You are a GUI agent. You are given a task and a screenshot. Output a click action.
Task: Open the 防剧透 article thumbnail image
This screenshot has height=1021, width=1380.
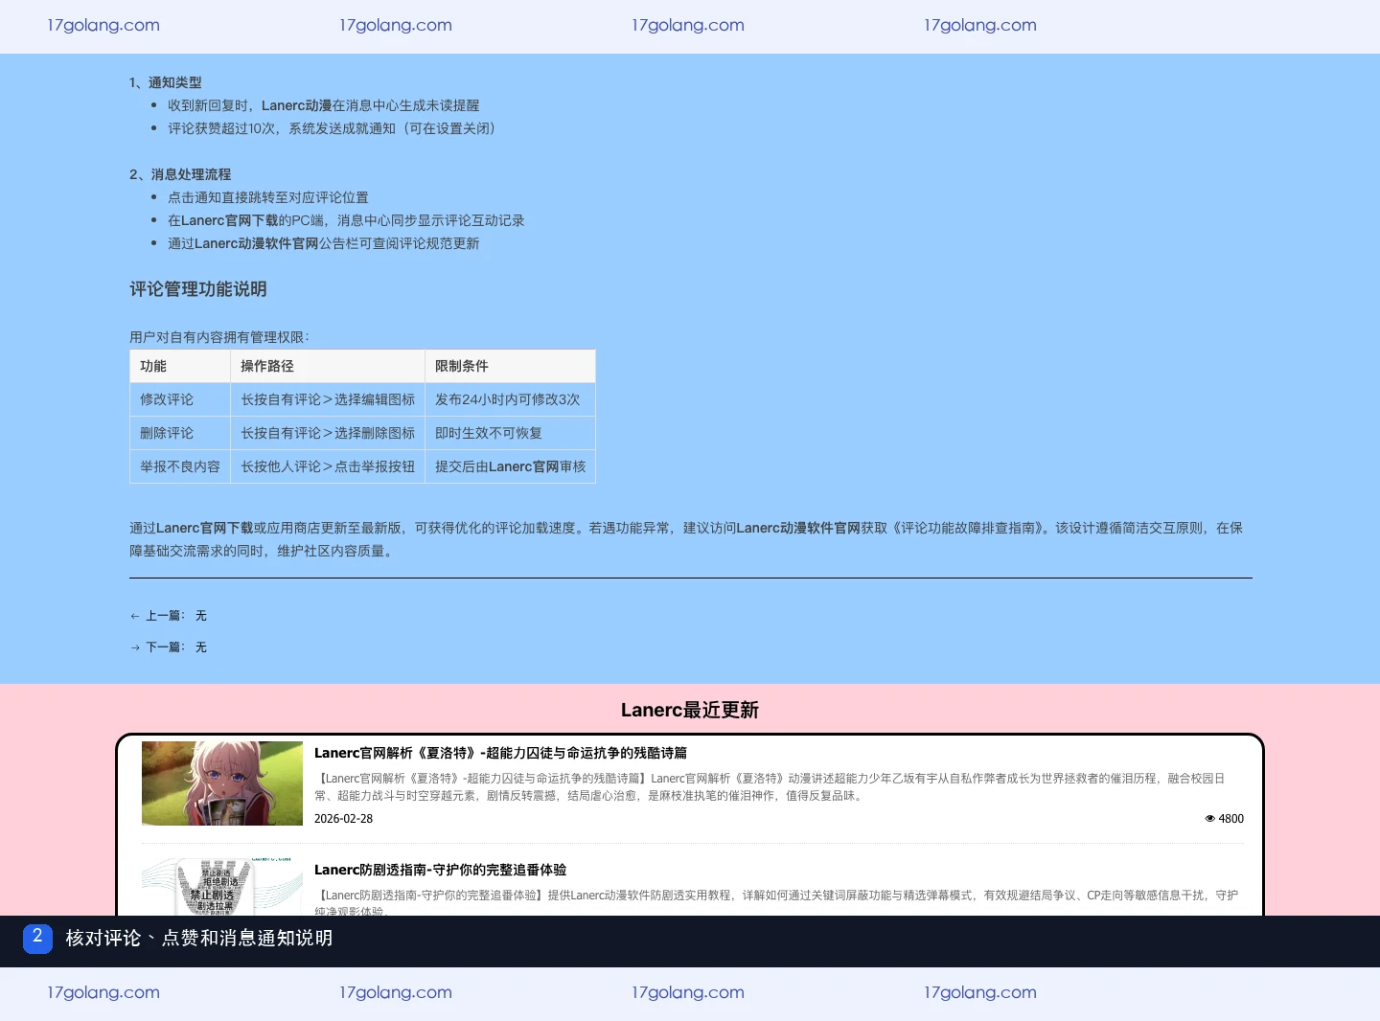pos(222,887)
